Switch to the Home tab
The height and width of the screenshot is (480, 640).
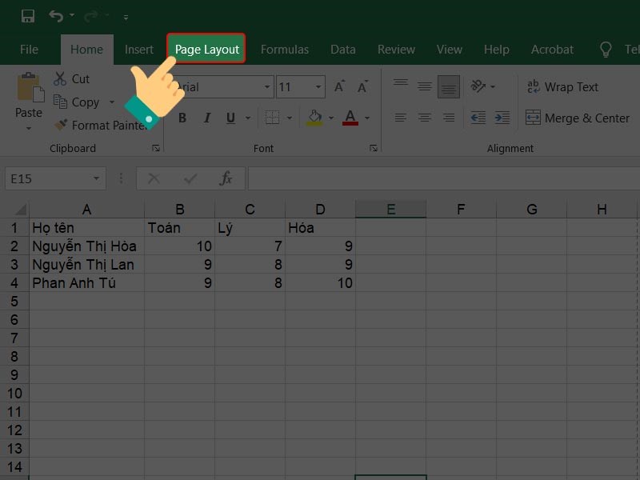[x=87, y=50]
